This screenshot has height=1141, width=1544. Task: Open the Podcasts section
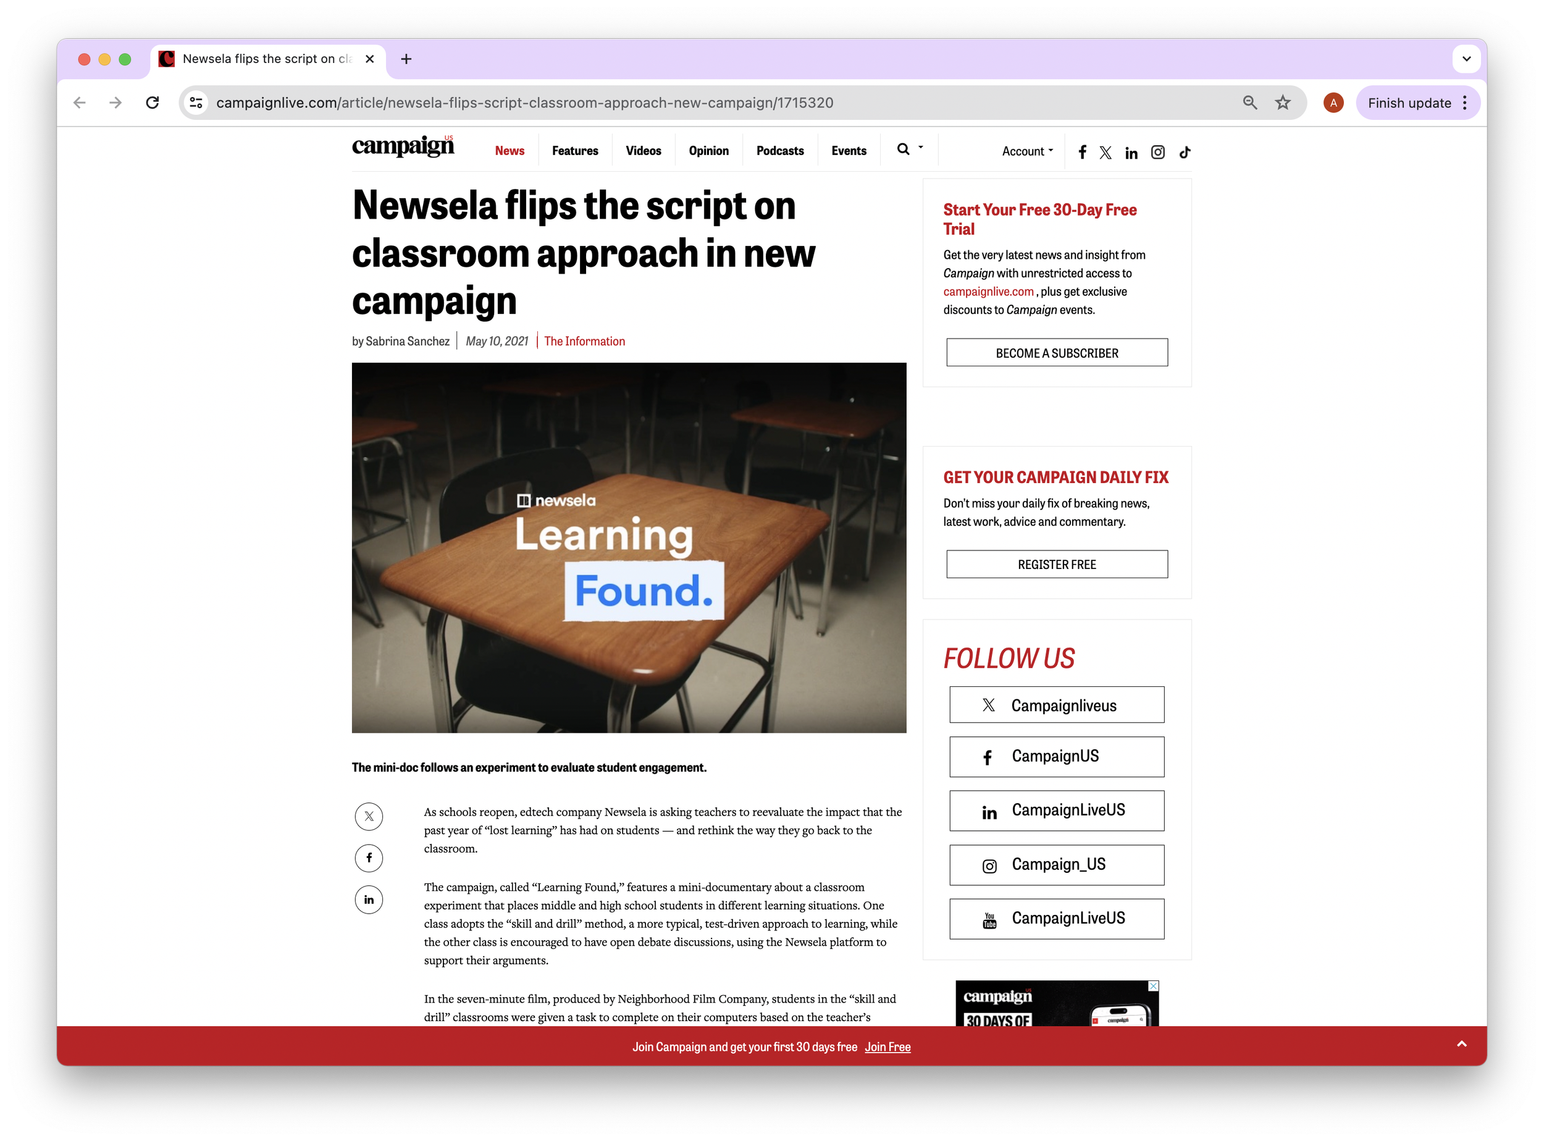tap(779, 151)
